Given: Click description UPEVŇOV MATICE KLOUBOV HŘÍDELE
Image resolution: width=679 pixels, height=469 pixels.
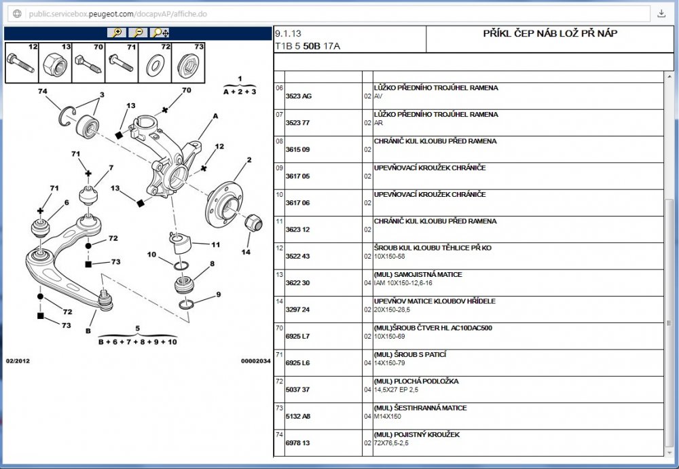Looking at the screenshot, I should (x=435, y=301).
